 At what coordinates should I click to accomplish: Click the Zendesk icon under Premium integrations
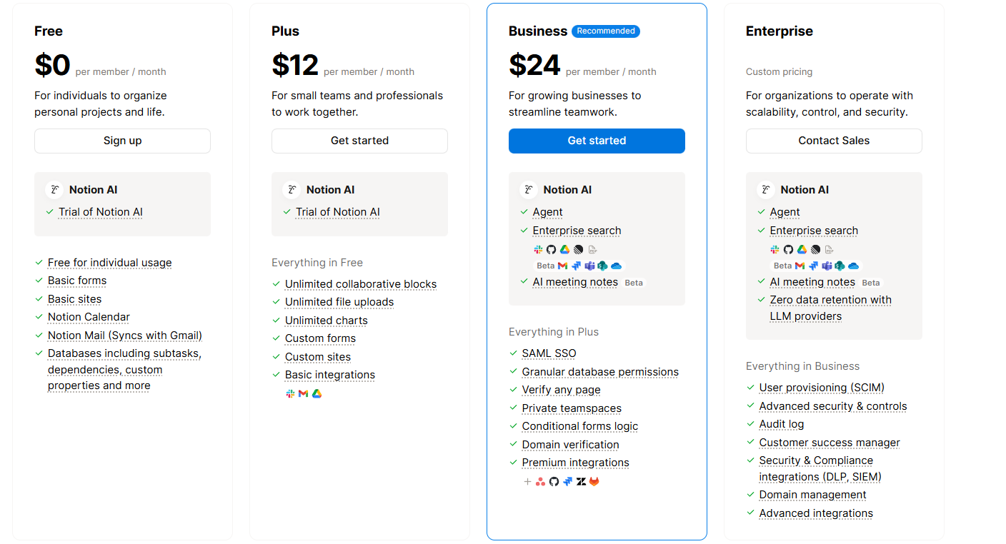(x=582, y=482)
